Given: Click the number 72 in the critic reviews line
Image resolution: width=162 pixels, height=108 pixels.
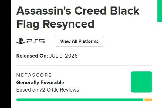Looking at the screenshot, I should point(42,90).
